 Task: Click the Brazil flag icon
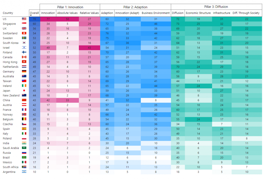pyautogui.click(x=24, y=158)
